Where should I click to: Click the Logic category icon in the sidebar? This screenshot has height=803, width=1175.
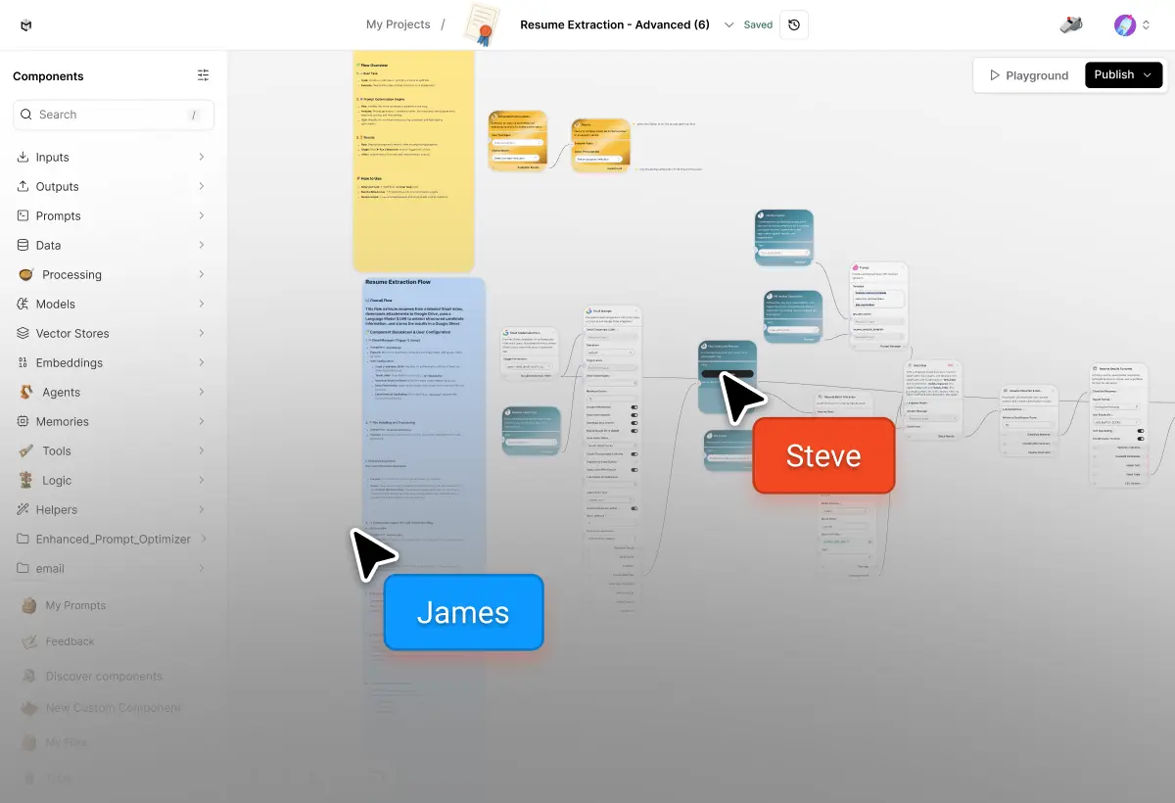point(23,480)
